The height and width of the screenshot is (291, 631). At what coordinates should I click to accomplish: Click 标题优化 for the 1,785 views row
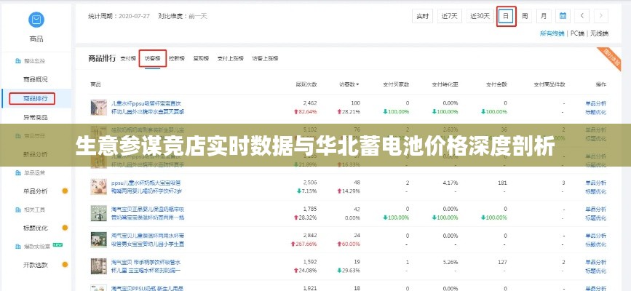pos(595,218)
